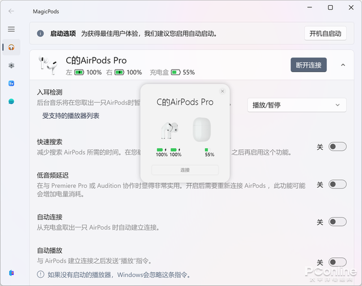This screenshot has height=286, width=362.
Task: Close the AirPods popup card
Action: (222, 92)
